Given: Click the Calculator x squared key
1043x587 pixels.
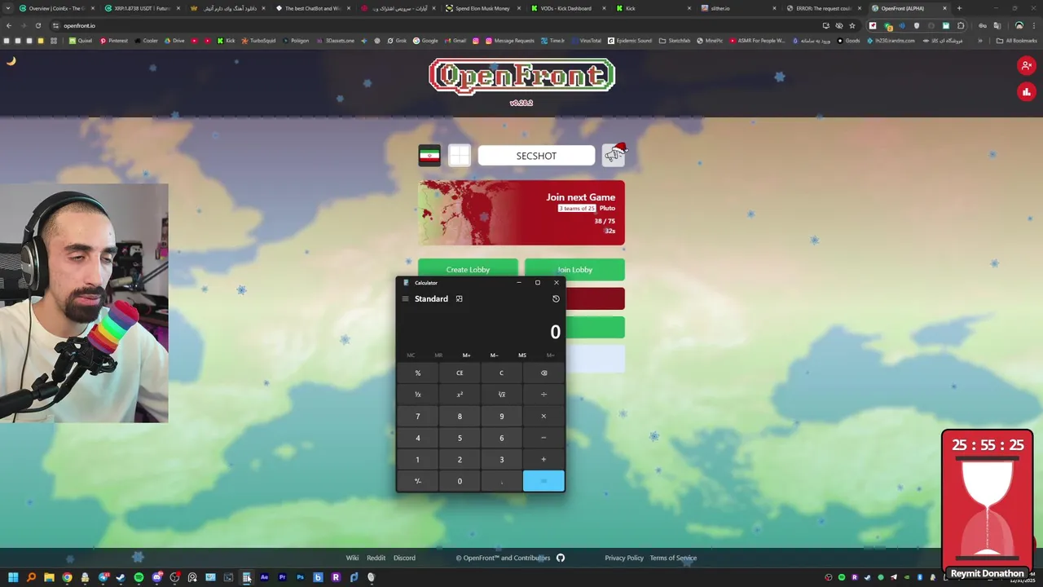Looking at the screenshot, I should 460,395.
